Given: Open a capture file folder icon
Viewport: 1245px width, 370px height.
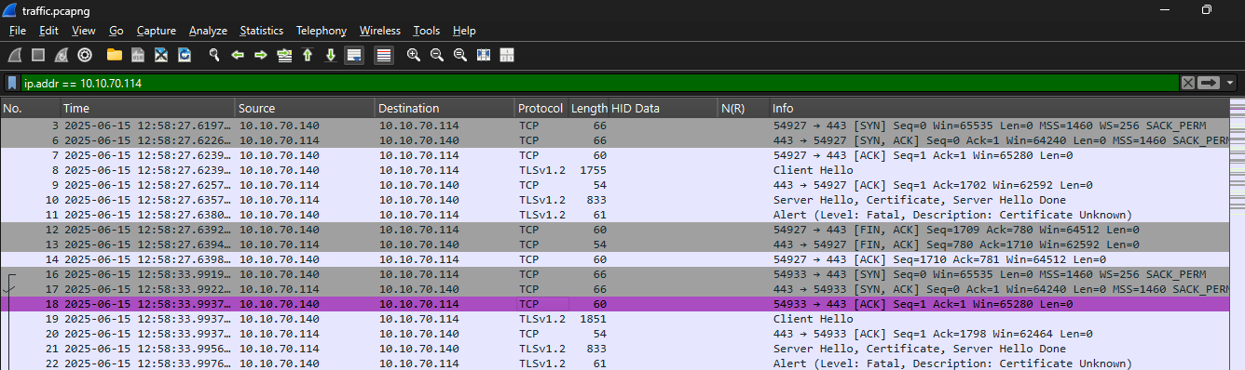Looking at the screenshot, I should coord(115,56).
